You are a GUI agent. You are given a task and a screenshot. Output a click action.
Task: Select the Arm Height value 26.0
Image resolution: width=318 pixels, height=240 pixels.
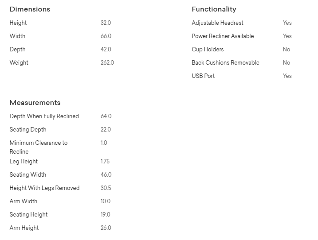[x=106, y=228]
